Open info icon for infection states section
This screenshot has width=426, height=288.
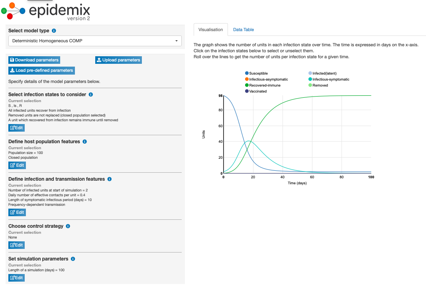point(90,95)
